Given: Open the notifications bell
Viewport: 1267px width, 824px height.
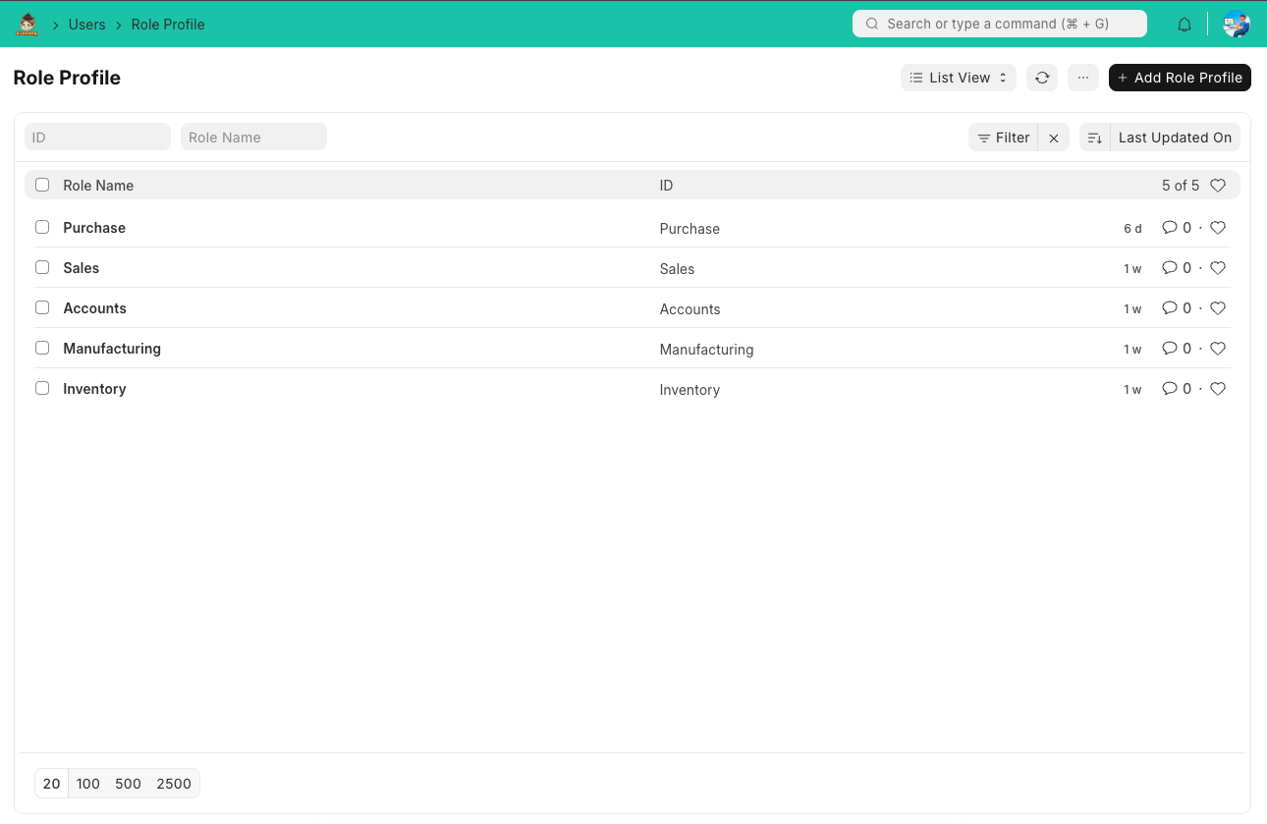Looking at the screenshot, I should point(1184,25).
